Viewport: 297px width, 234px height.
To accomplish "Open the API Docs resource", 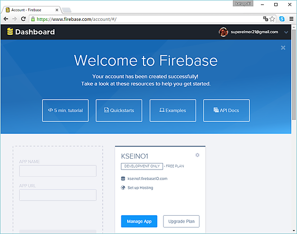I will [x=226, y=111].
